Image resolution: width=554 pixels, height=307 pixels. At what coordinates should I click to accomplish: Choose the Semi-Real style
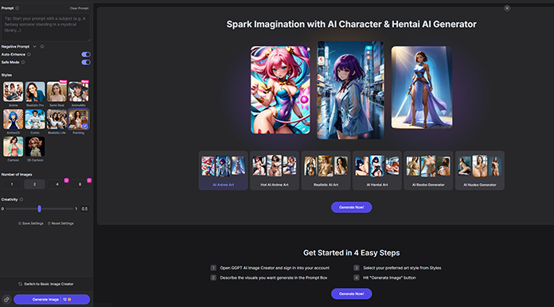57,91
